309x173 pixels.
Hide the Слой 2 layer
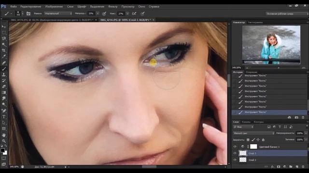tap(235, 160)
